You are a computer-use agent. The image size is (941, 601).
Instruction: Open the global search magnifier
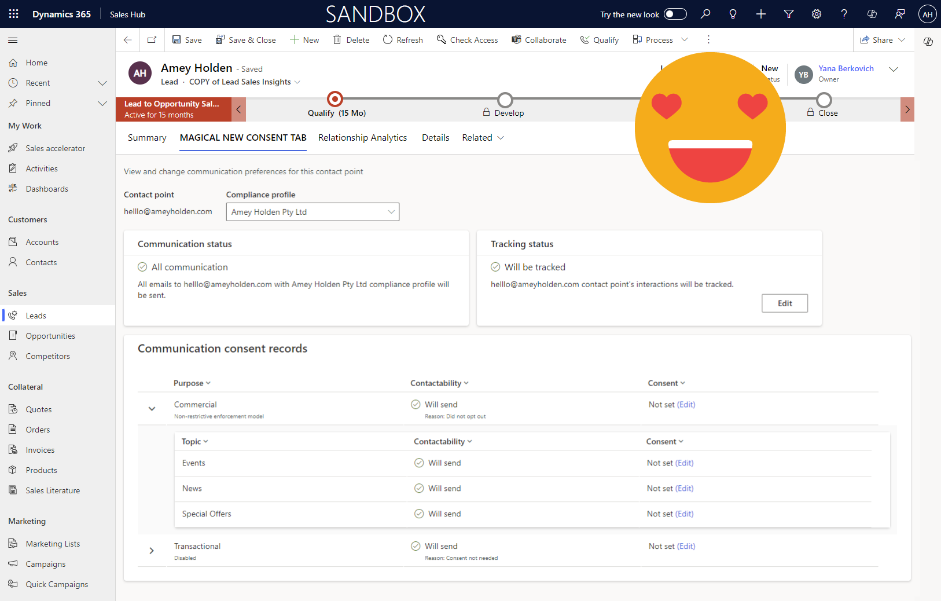point(705,13)
